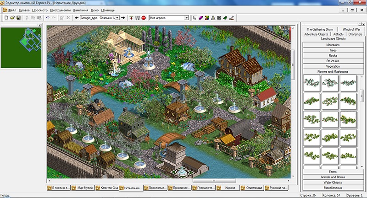
Task: Select the arrow pointer tool
Action: tap(195, 18)
